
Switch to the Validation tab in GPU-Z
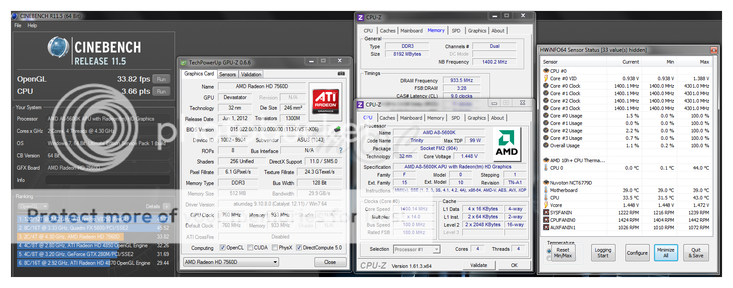(x=251, y=75)
